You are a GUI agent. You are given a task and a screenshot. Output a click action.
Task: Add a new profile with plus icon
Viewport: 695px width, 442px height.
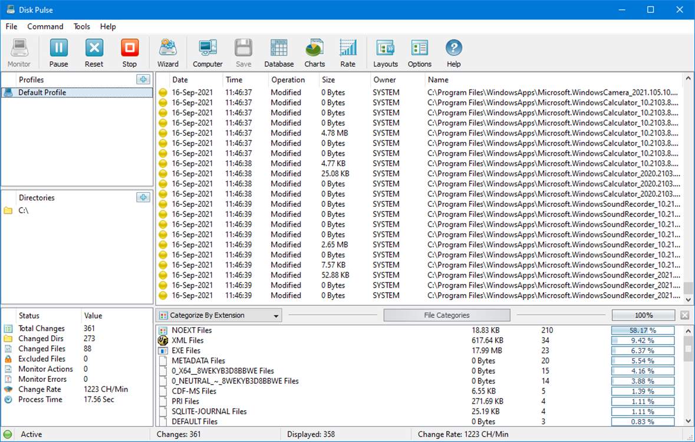tap(143, 80)
